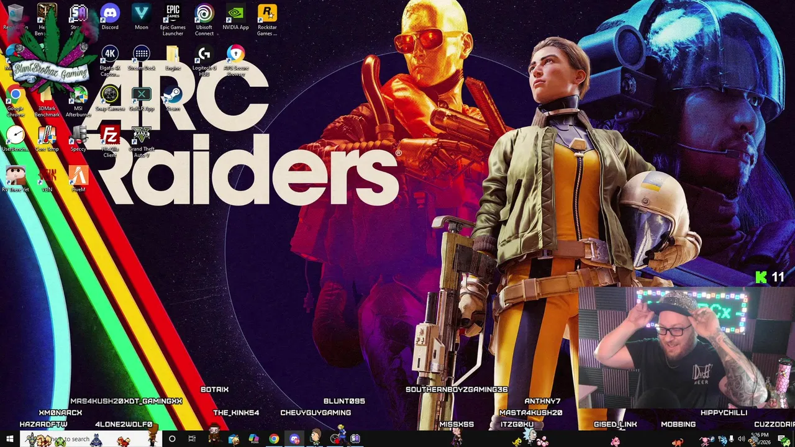795x447 pixels.
Task: Open Google Chrome desktop shortcut
Action: click(x=16, y=101)
